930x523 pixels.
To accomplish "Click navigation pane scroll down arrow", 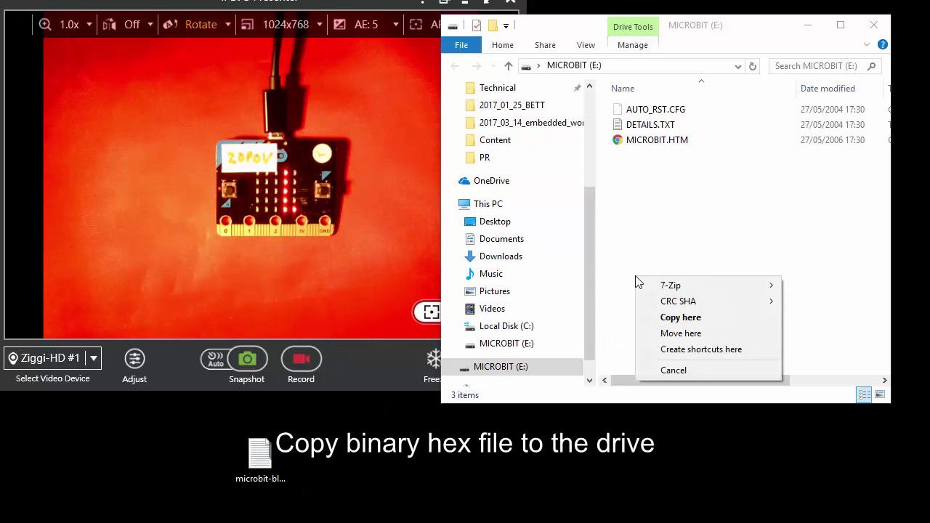I will pyautogui.click(x=589, y=381).
